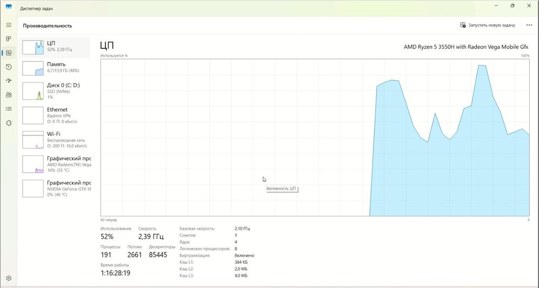The width and height of the screenshot is (539, 288).
Task: Select the Wi-Fi performance item
Action: coord(56,140)
